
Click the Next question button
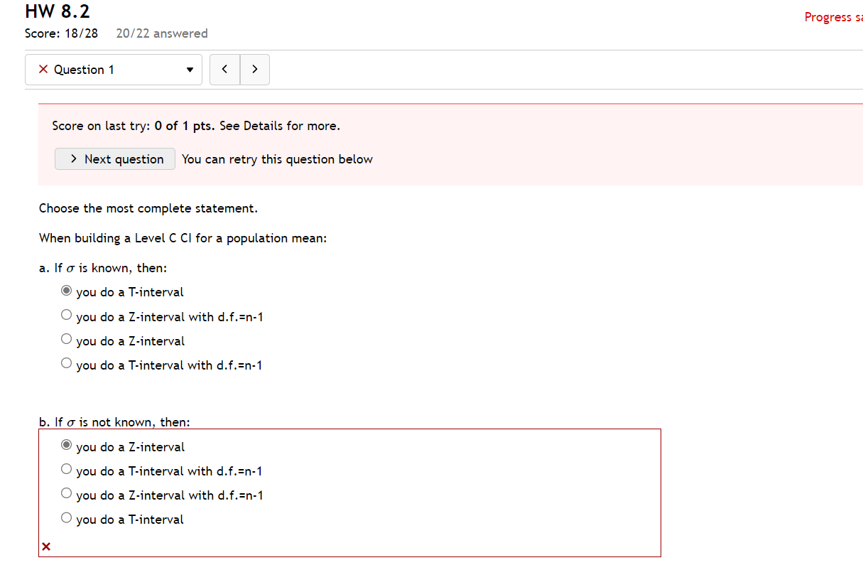click(114, 159)
